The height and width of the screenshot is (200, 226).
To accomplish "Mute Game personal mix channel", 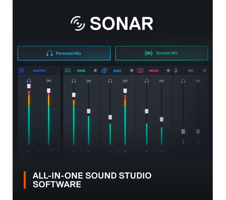I will (x=73, y=151).
